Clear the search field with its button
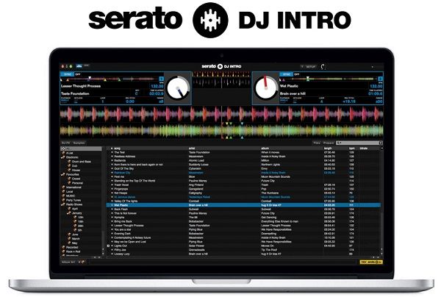 [381, 143]
